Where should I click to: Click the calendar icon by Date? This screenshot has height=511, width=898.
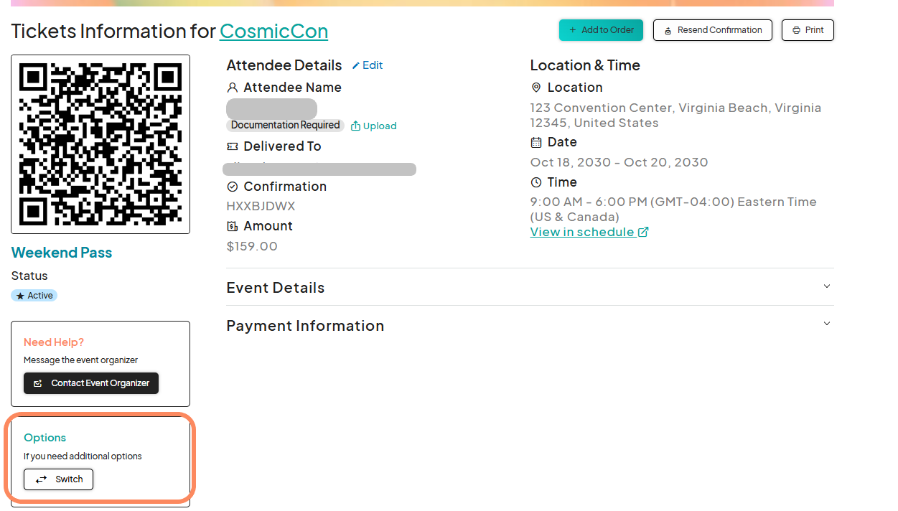pyautogui.click(x=535, y=142)
